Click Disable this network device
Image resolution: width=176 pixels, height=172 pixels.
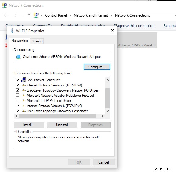tap(83, 25)
